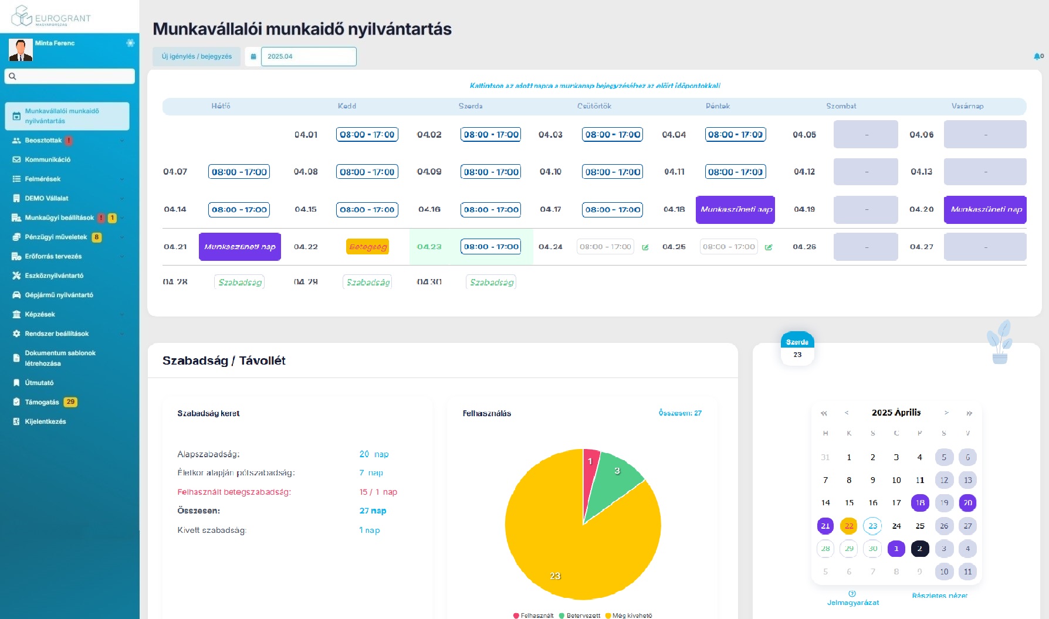
Task: Click the search magnifier icon in sidebar
Action: point(12,76)
